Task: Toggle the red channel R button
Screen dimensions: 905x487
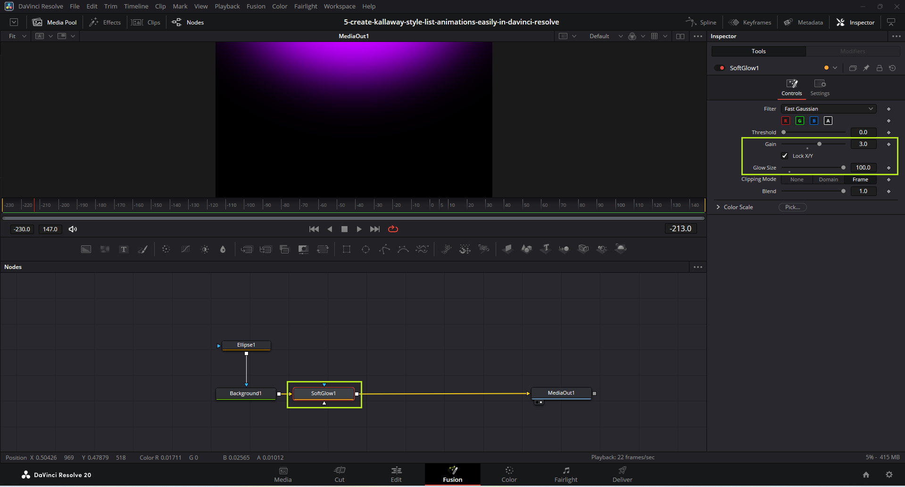Action: [786, 121]
